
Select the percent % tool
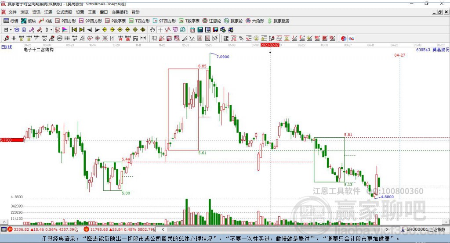click(241, 39)
